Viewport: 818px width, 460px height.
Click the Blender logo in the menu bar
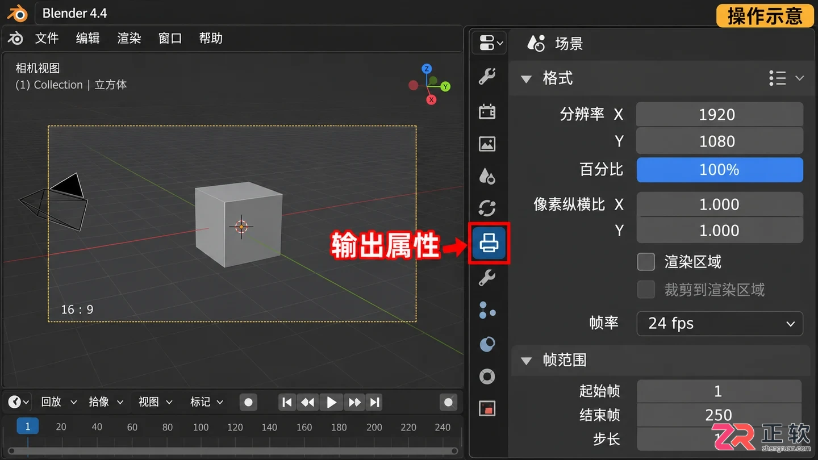point(16,38)
